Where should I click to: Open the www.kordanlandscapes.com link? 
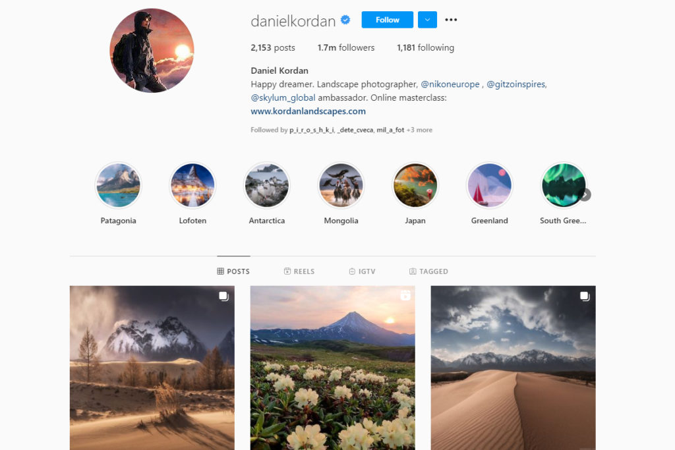(308, 111)
